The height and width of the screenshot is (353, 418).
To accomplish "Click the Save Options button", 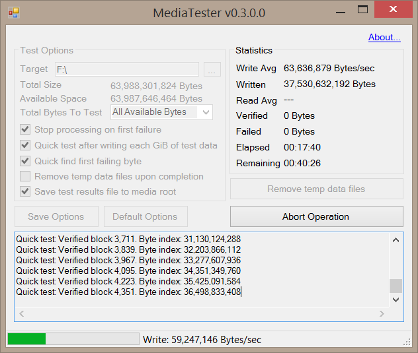I will (56, 216).
